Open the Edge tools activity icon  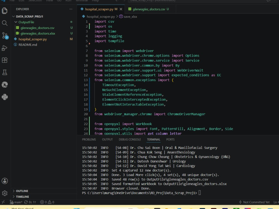pyautogui.click(x=5, y=85)
